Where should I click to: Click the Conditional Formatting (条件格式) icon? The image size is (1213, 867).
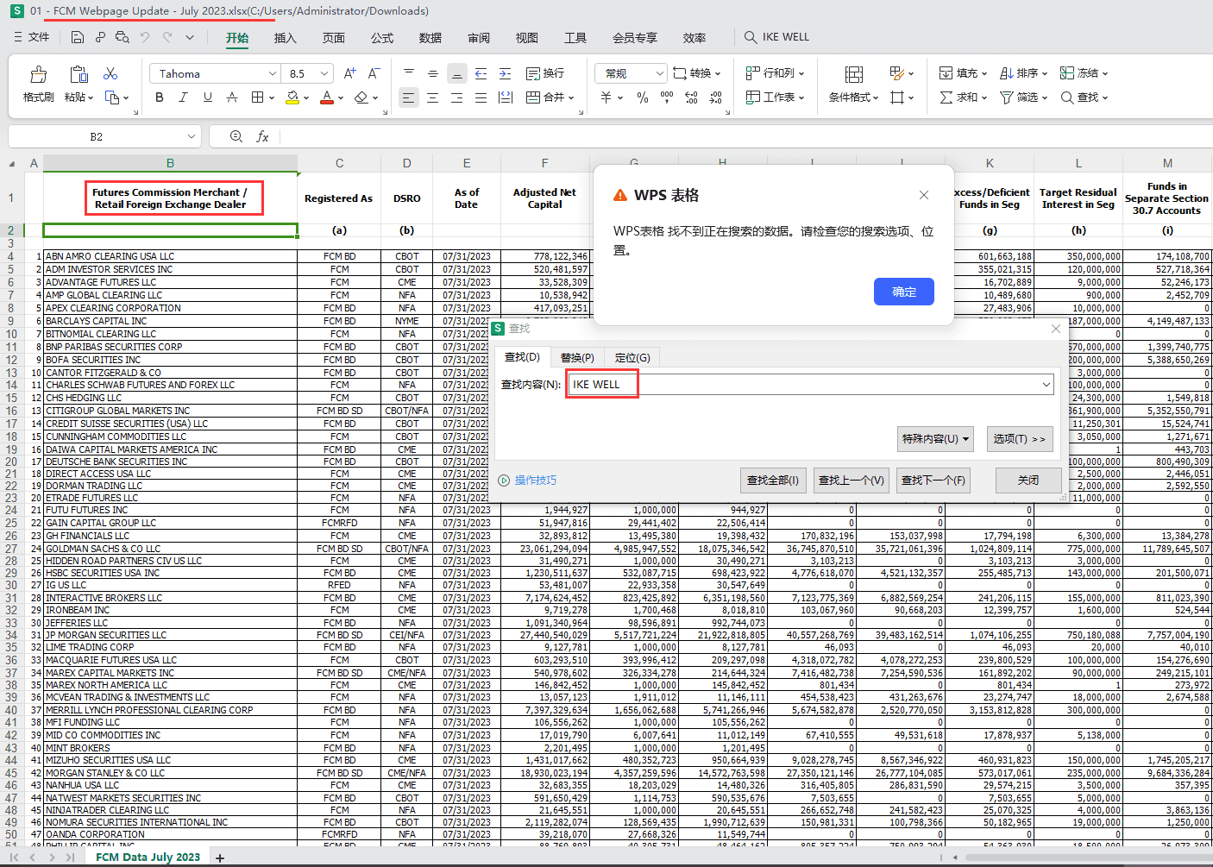click(853, 74)
